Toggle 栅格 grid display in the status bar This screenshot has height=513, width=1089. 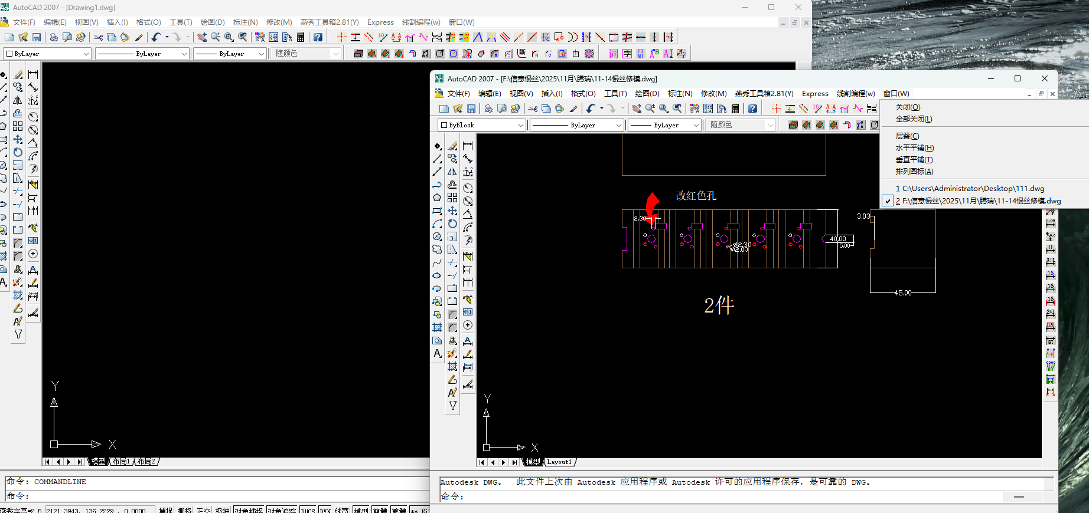(x=184, y=510)
